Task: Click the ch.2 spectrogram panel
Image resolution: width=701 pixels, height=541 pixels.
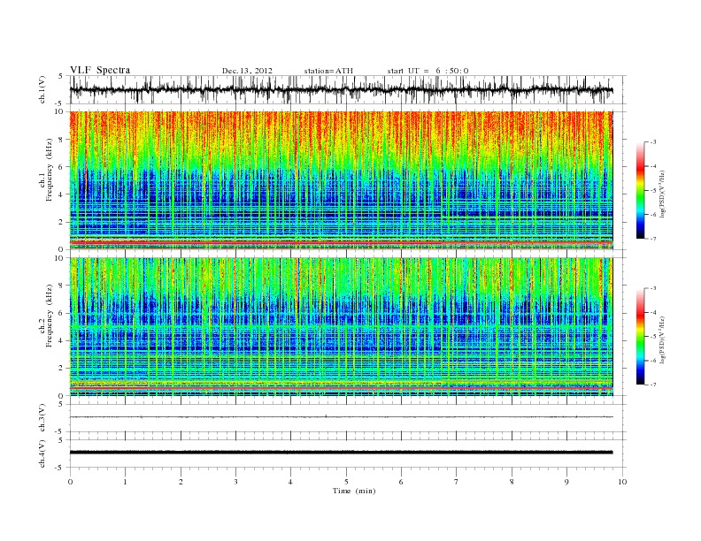Action: [x=342, y=327]
